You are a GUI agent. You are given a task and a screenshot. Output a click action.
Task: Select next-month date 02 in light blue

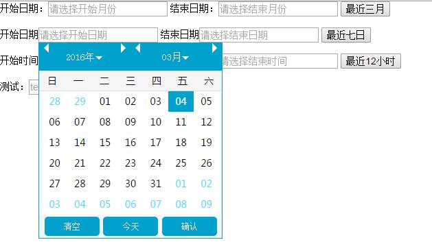point(206,184)
